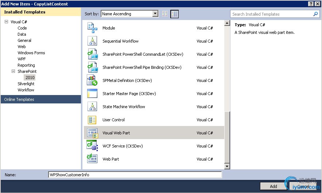Screen dimensions: 322x193
Task: Select the General category
Action: point(24,40)
